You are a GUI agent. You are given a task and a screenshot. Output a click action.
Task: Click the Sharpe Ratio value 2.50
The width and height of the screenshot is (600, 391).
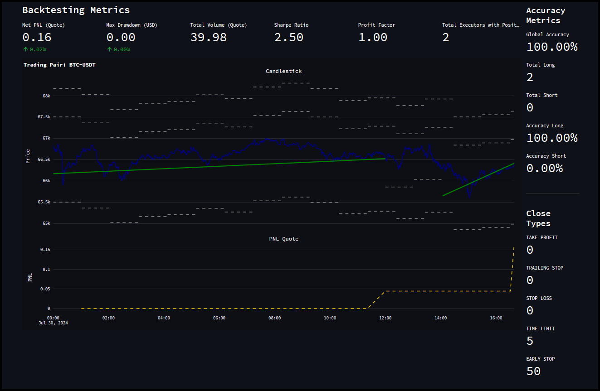coord(292,38)
